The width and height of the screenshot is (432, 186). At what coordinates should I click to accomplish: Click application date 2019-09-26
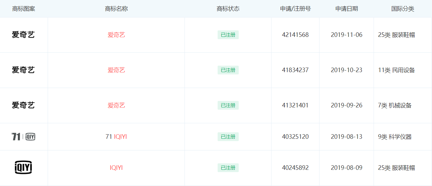347,105
